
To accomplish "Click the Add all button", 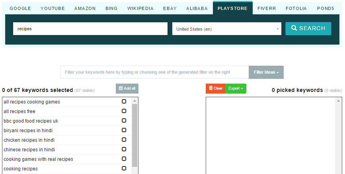I will point(127,88).
